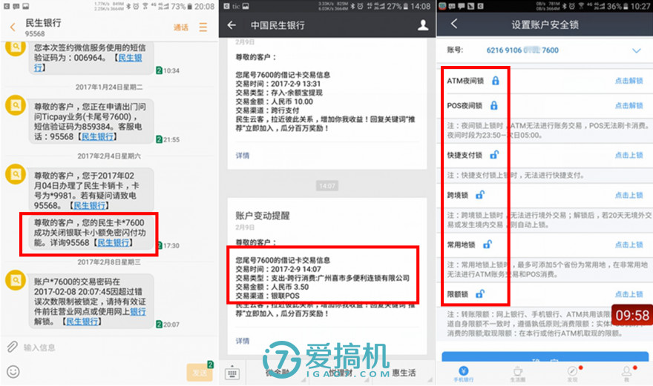Tap 点击上锁 for 快捷支付锁

[629, 155]
